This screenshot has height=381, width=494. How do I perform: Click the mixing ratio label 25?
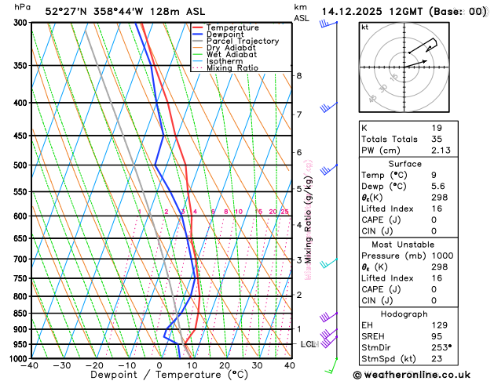285,212
